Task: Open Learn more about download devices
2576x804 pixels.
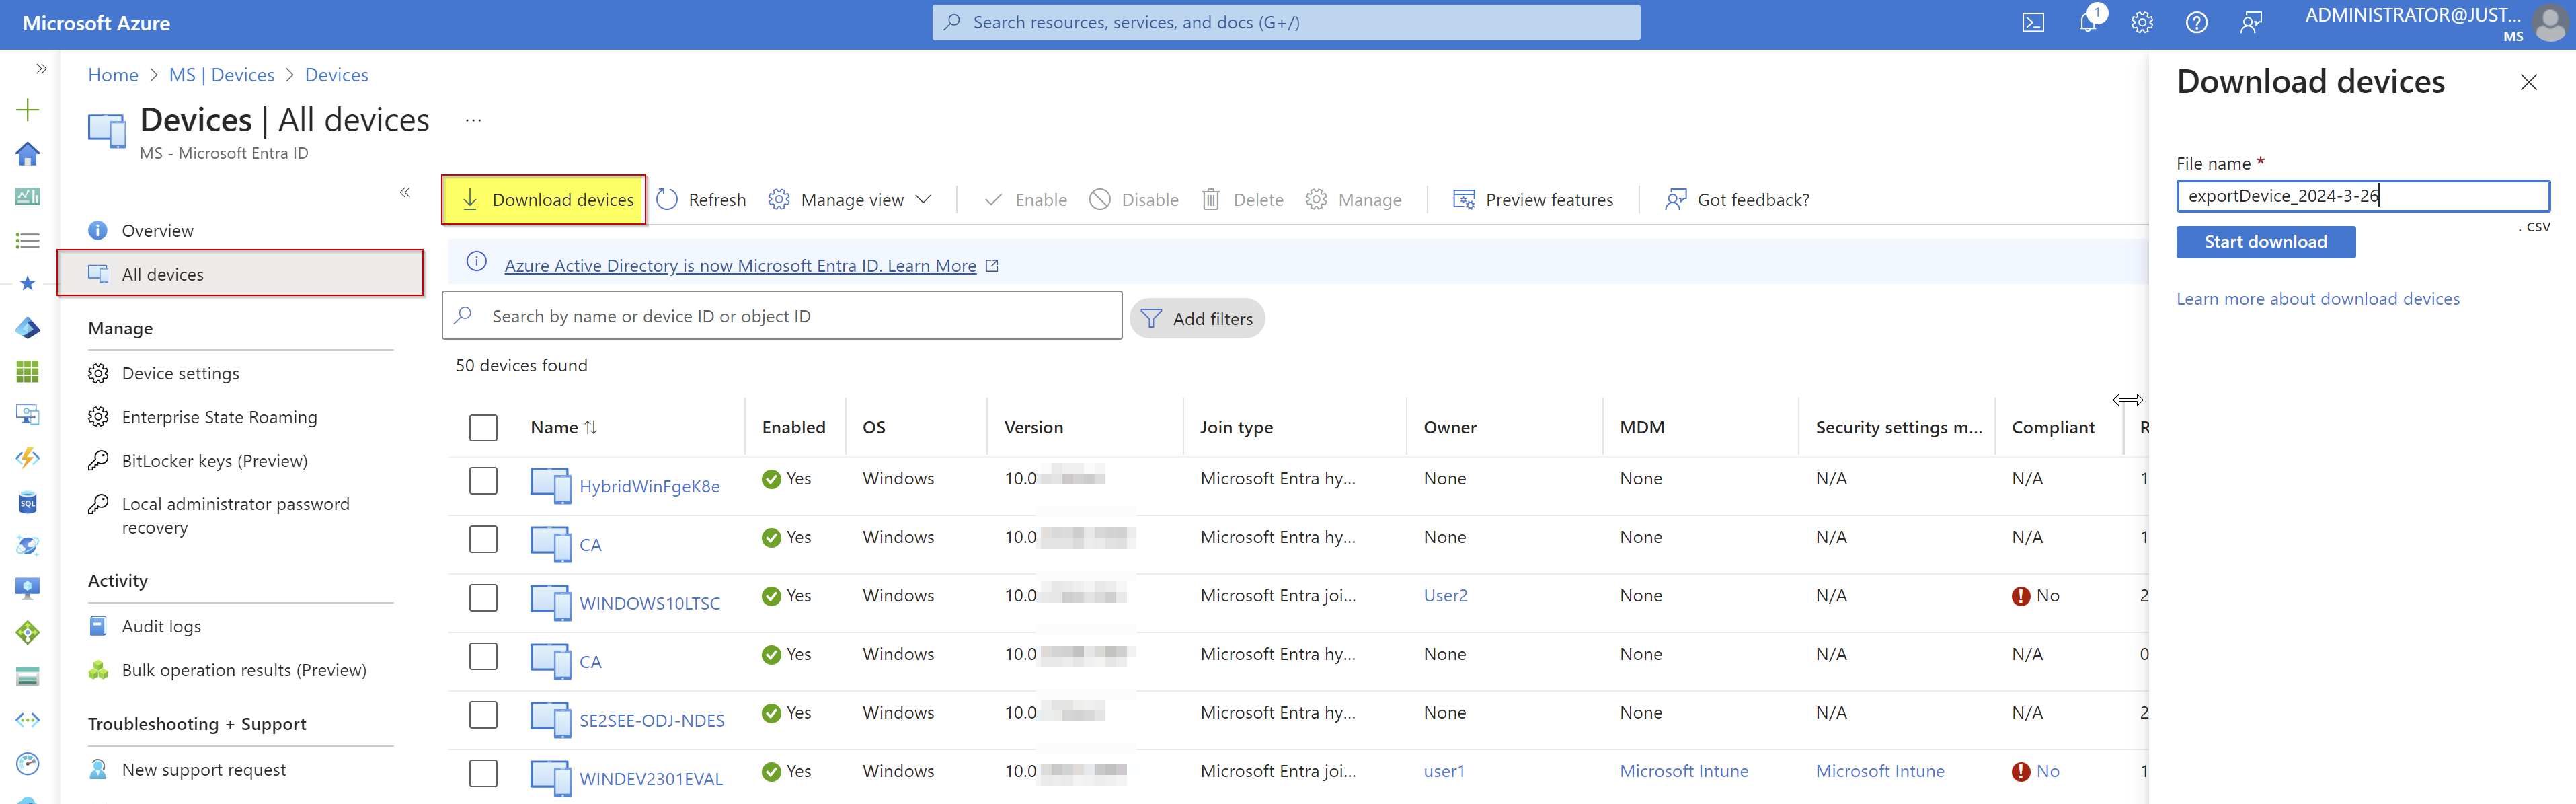Action: pos(2317,298)
